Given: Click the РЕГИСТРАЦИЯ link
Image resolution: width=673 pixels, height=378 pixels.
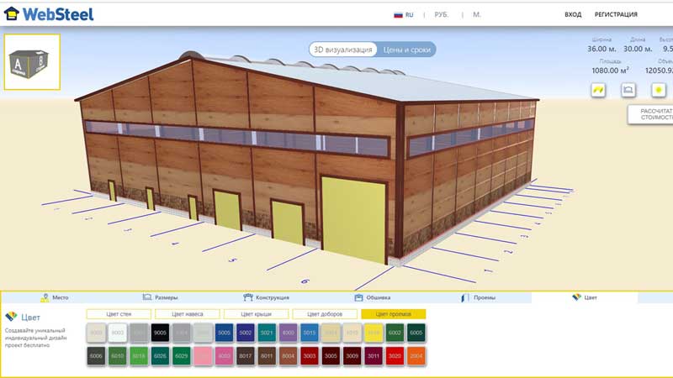Looking at the screenshot, I should click(616, 14).
